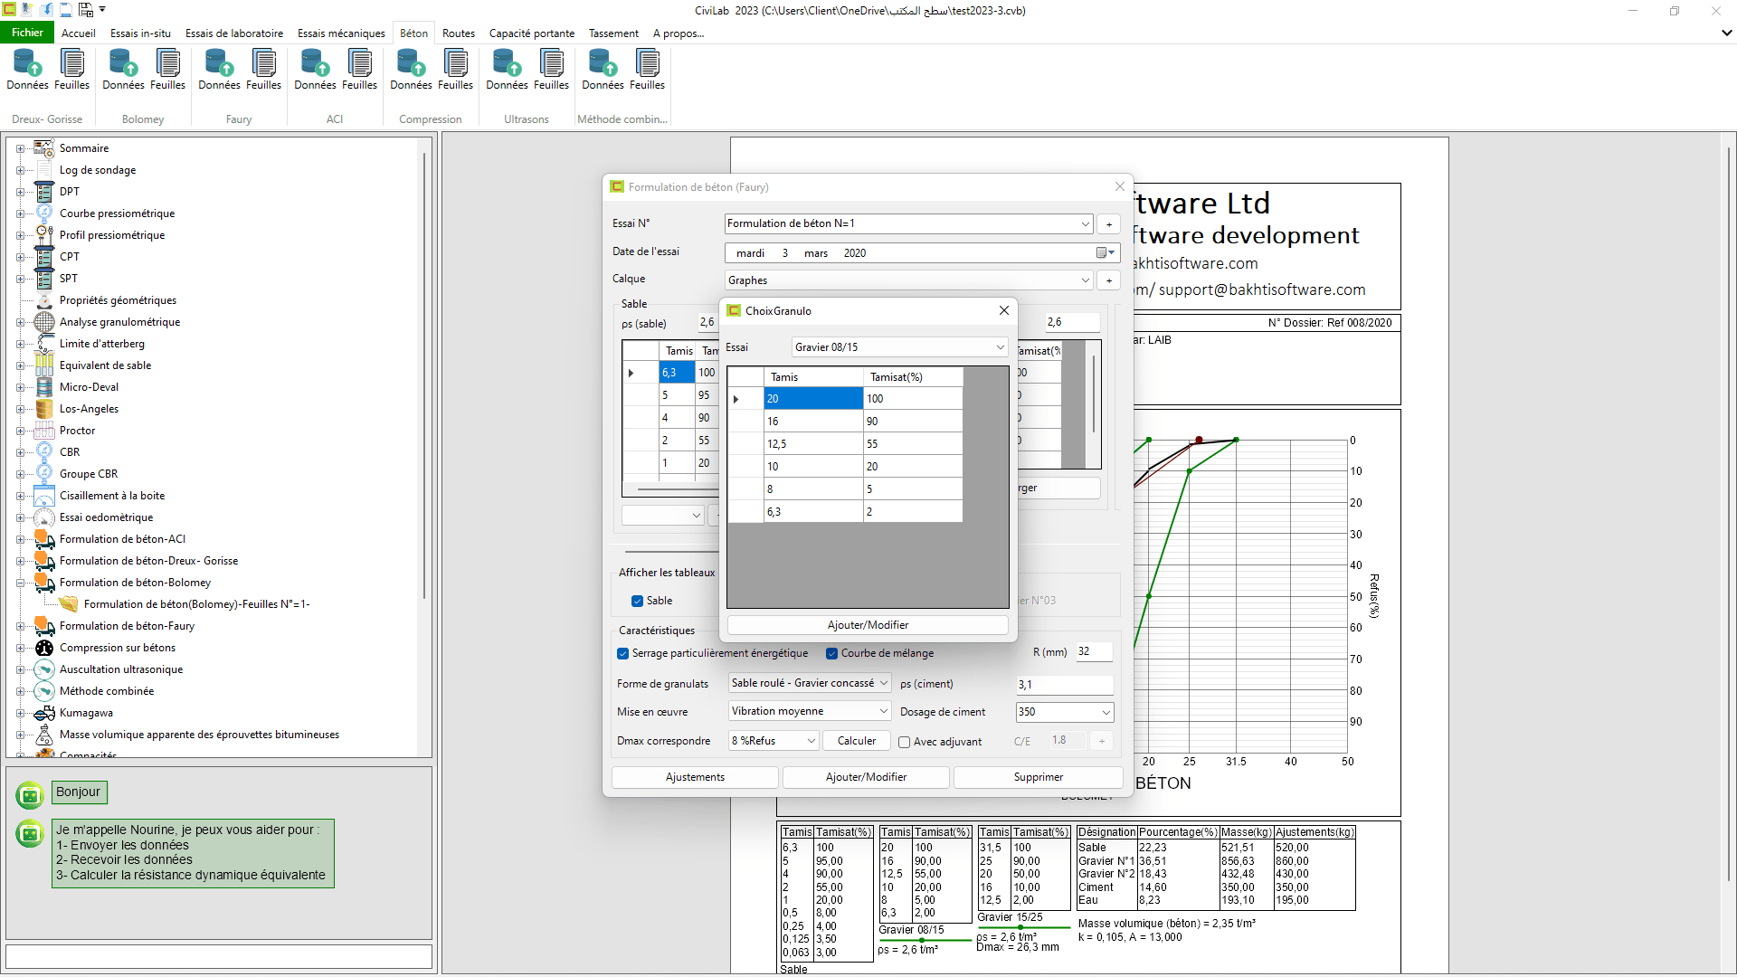Screen dimensions: 1737x977
Task: Select Tamisat cell 90 in ChoixGranulo table
Action: point(913,422)
